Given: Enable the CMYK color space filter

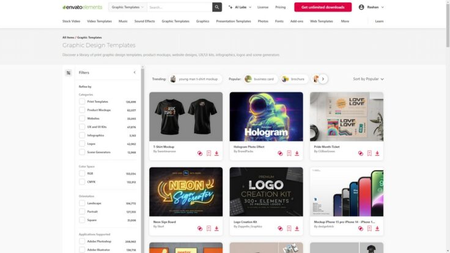Looking at the screenshot, I should tap(82, 182).
